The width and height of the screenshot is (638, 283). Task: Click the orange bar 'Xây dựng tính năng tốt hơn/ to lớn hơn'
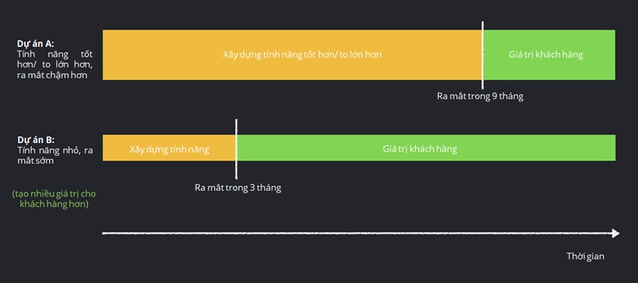pyautogui.click(x=292, y=54)
